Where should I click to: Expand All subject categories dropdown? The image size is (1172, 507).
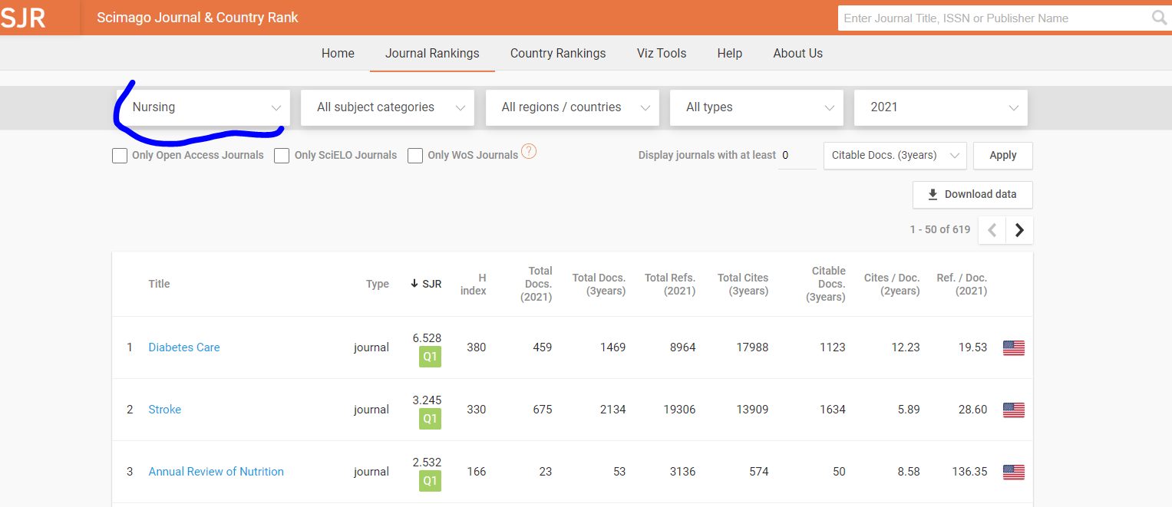(388, 107)
